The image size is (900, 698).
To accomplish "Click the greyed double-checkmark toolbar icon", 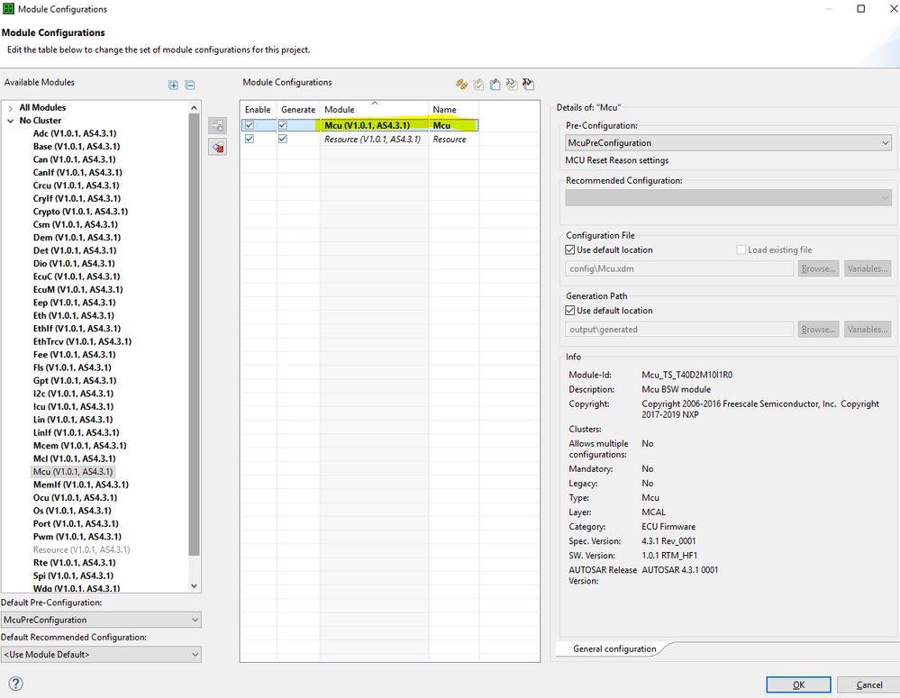I will tap(512, 85).
